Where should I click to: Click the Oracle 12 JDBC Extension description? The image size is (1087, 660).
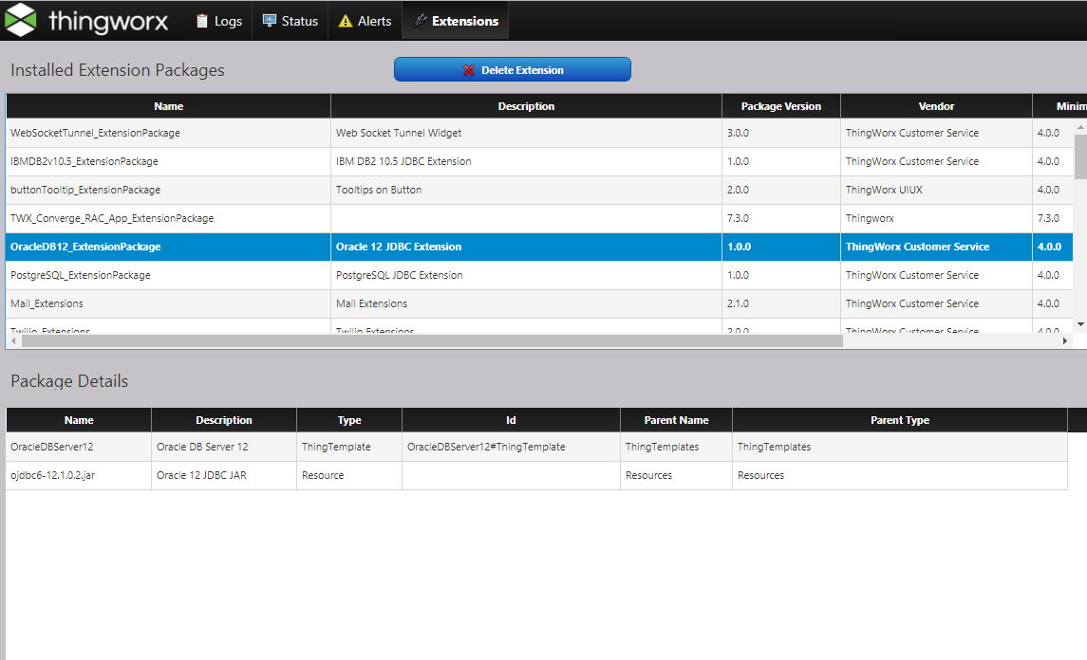click(399, 247)
